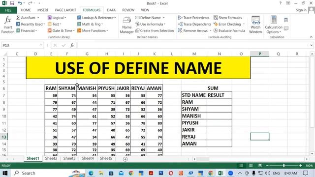Expand the formula bar
315x177 pixels.
[x=311, y=45]
